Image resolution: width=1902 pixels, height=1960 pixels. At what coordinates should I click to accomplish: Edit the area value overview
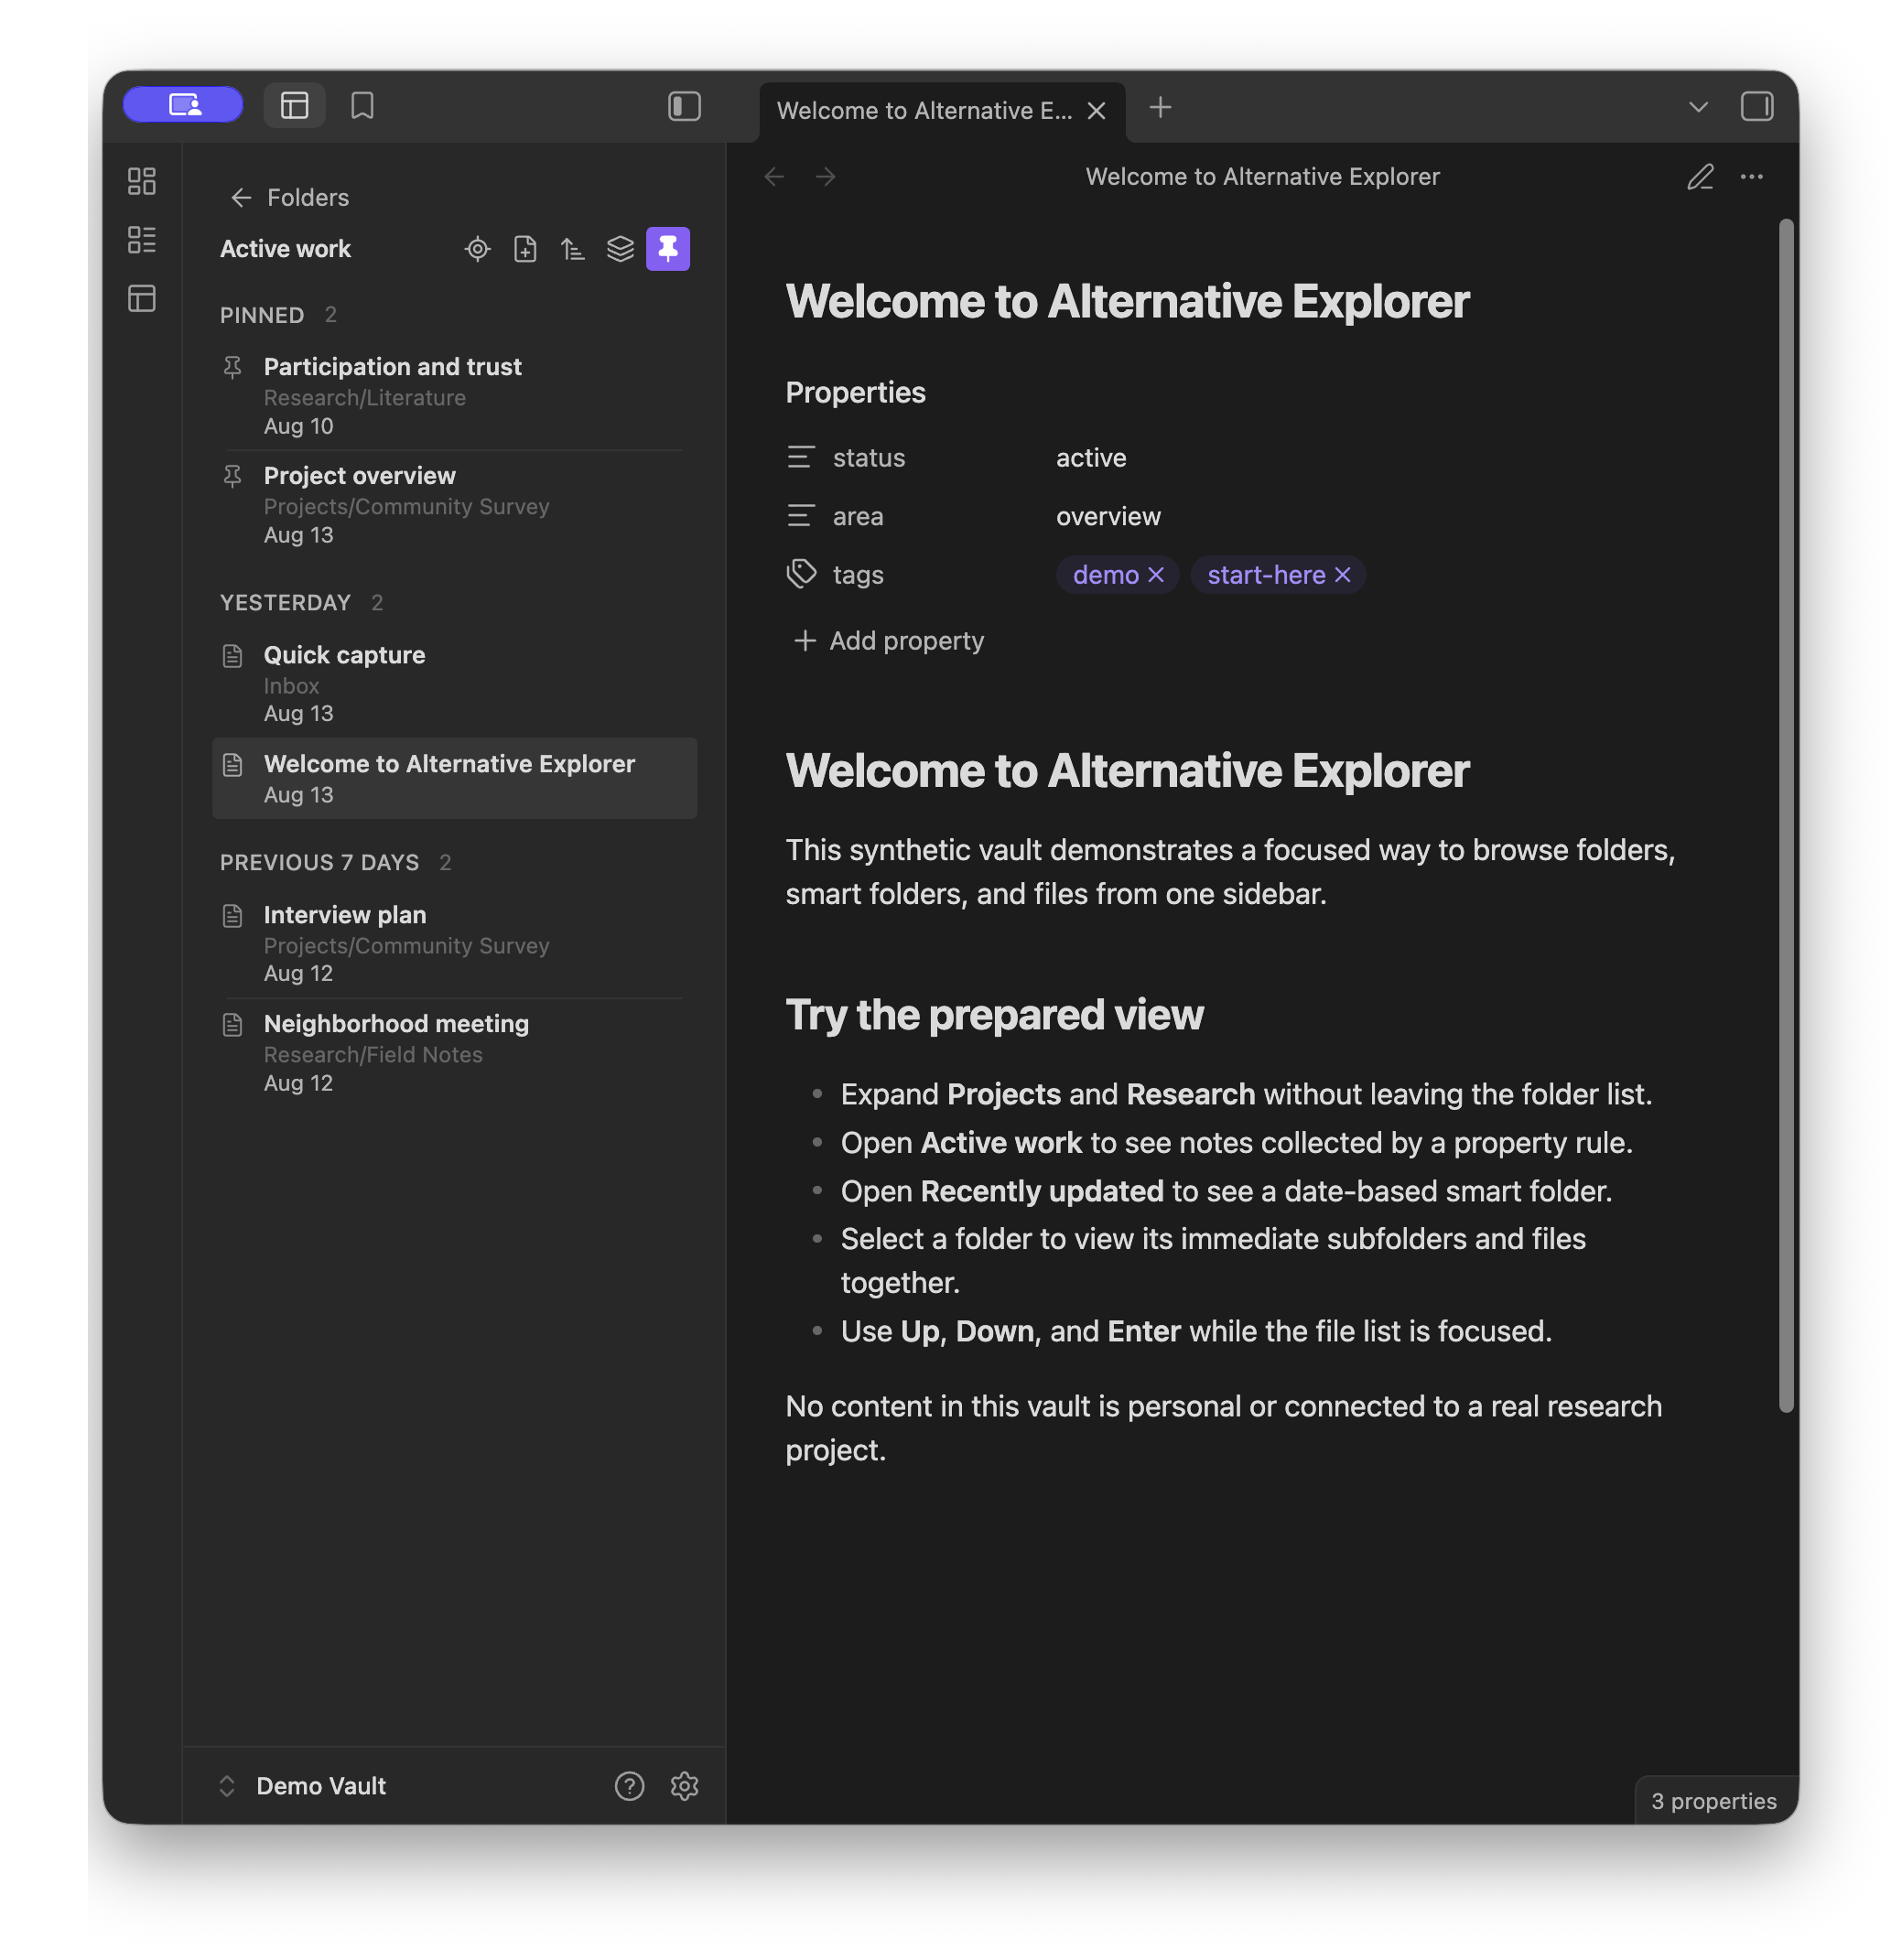click(1108, 516)
